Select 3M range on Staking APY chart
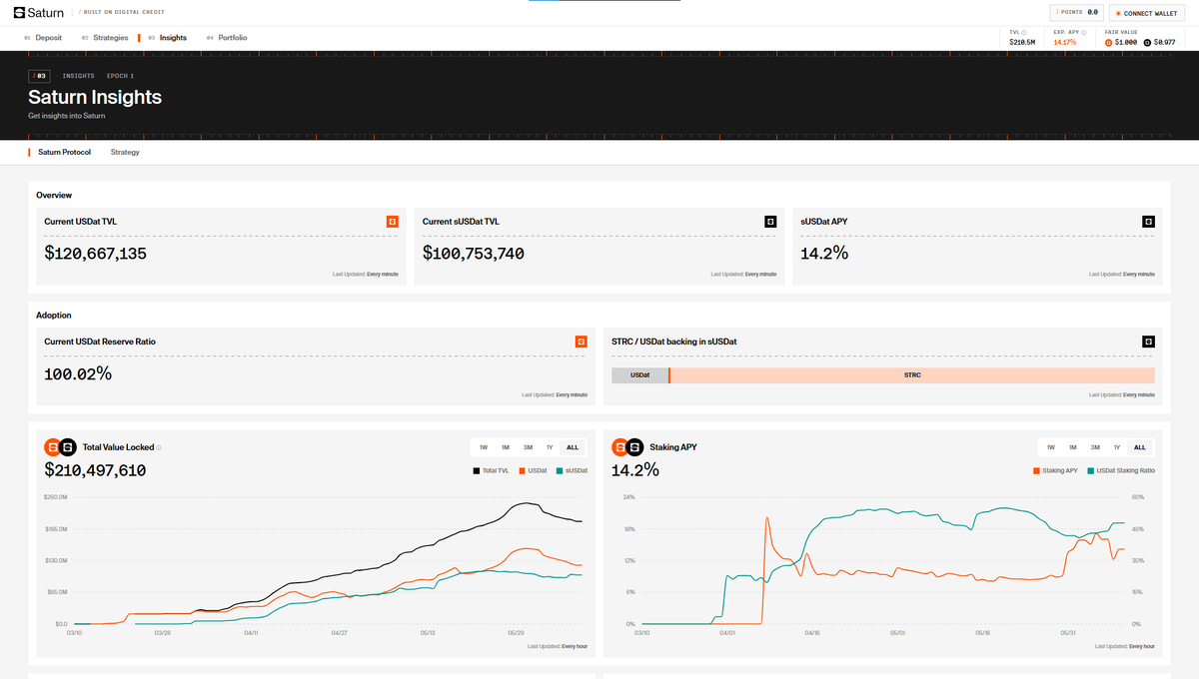 1095,447
